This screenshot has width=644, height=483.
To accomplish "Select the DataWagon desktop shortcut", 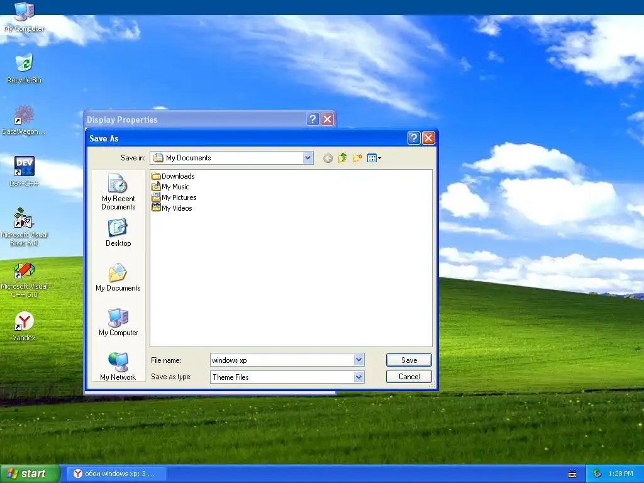I will 24,120.
